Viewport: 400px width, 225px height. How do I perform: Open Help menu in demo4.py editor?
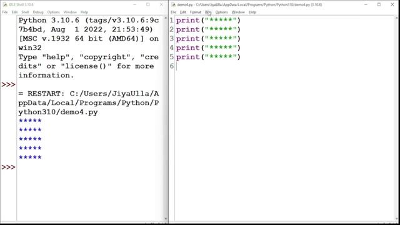click(252, 12)
